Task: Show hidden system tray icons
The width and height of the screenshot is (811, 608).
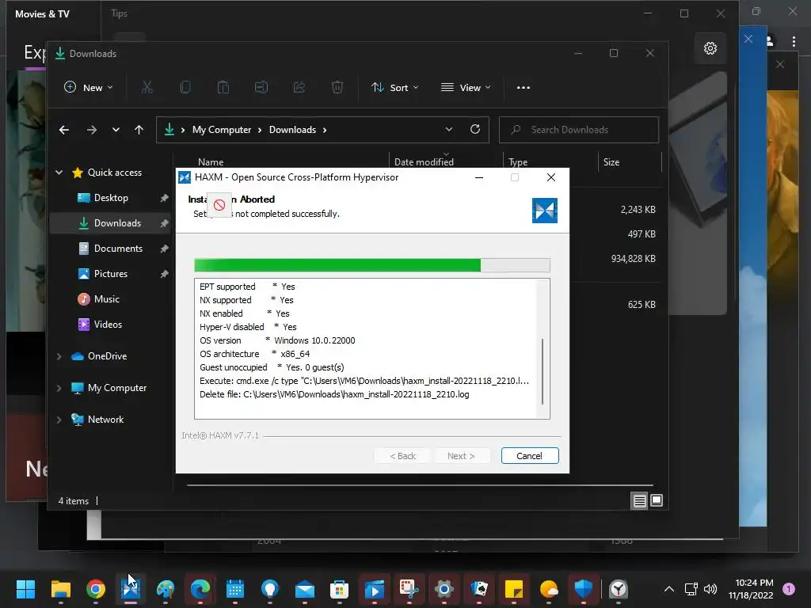Action: (x=668, y=589)
